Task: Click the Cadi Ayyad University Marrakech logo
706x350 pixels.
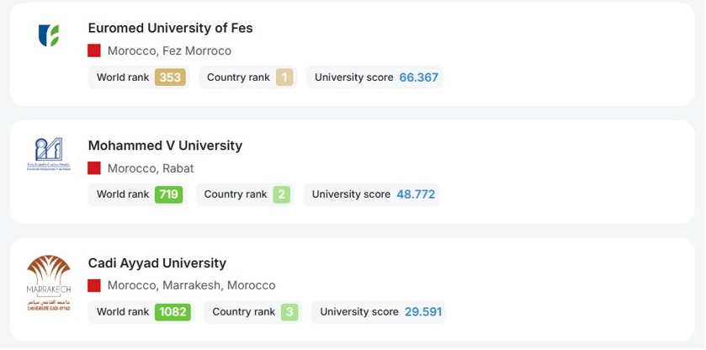Action: tap(49, 283)
